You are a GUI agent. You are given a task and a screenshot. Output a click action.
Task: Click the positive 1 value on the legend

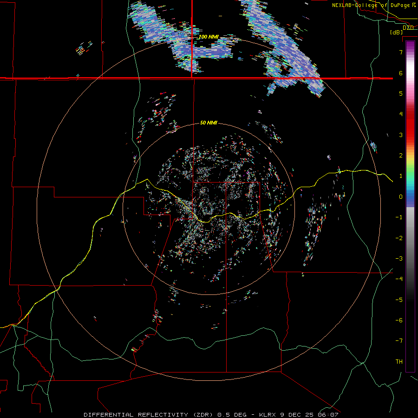coord(401,176)
